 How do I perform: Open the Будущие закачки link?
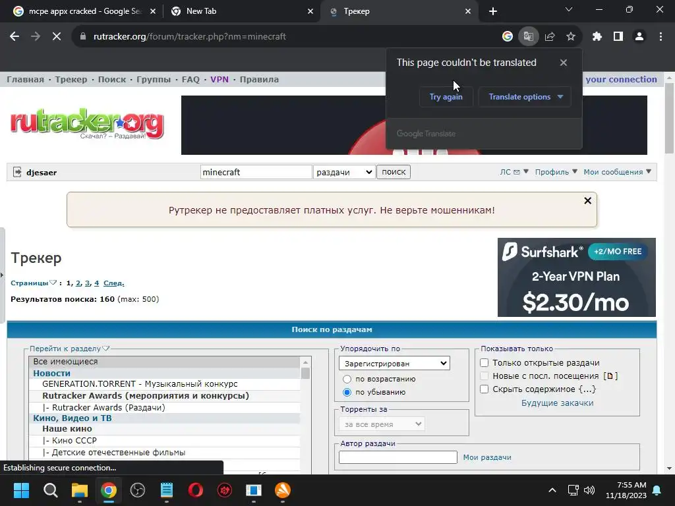coord(557,403)
